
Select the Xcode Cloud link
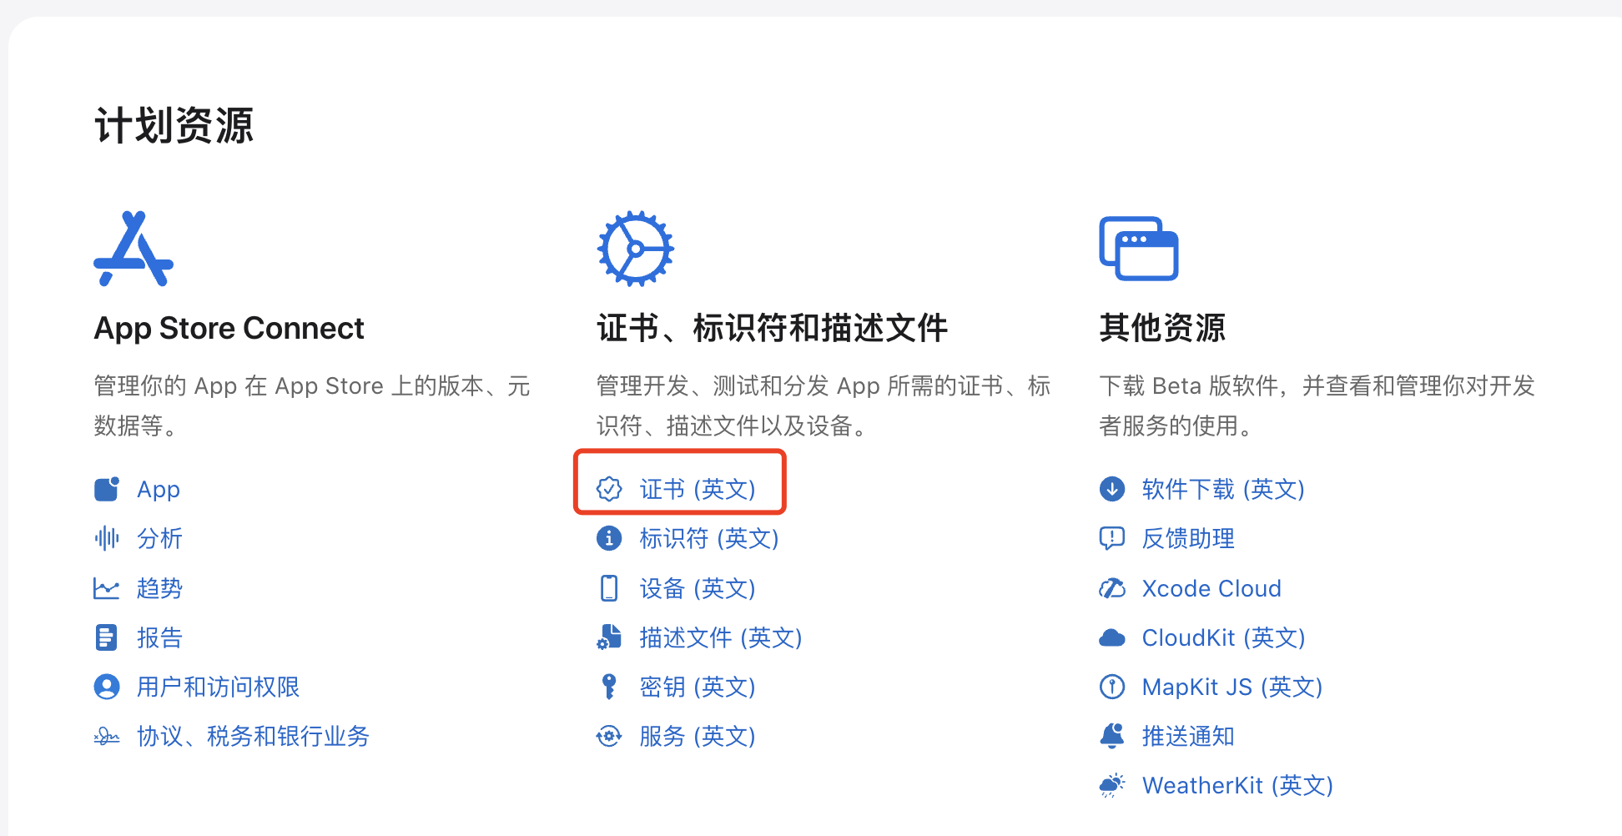pos(1211,588)
